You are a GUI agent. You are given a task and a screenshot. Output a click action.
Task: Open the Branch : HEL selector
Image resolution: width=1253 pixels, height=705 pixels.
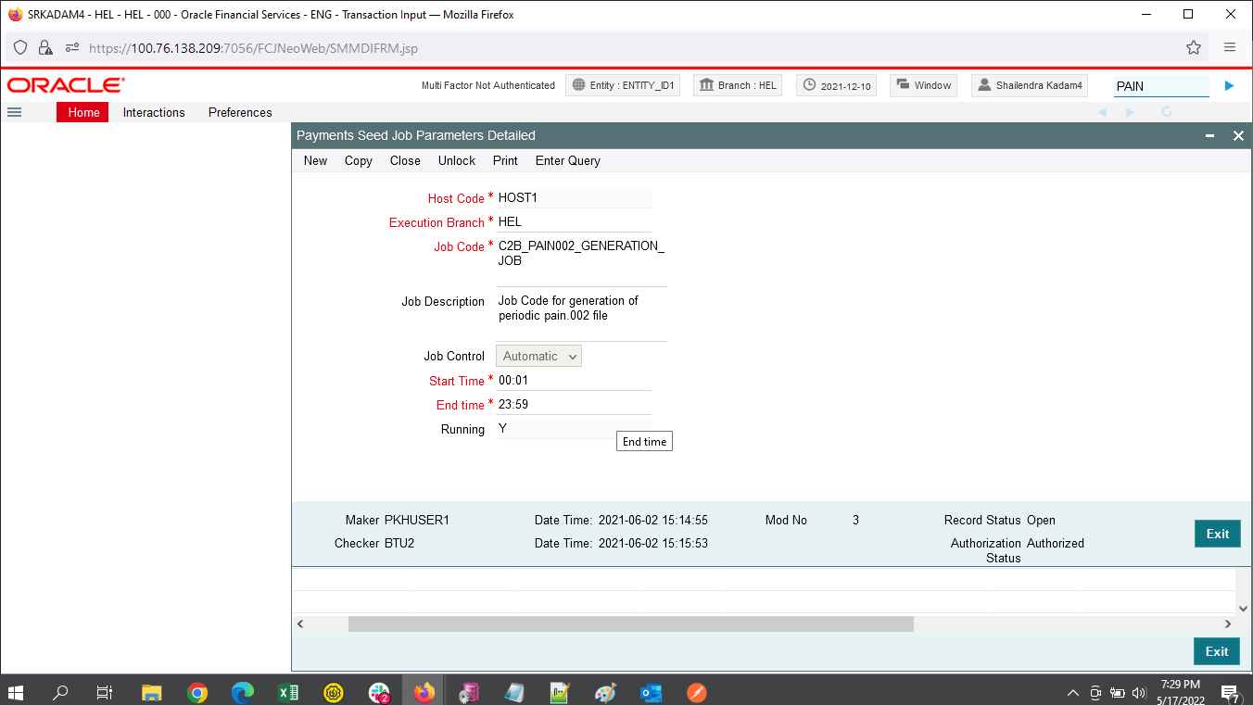[738, 85]
